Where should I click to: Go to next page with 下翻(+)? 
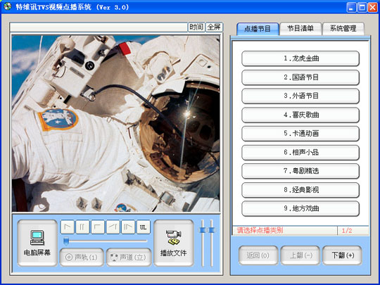pyautogui.click(x=342, y=255)
